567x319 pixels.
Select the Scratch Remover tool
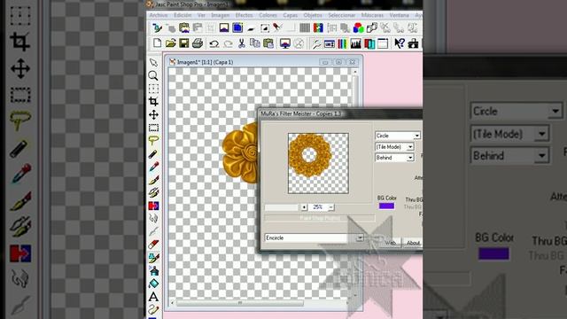[x=153, y=232]
